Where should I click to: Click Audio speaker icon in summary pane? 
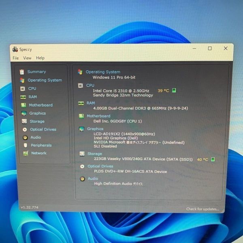pos(83,179)
